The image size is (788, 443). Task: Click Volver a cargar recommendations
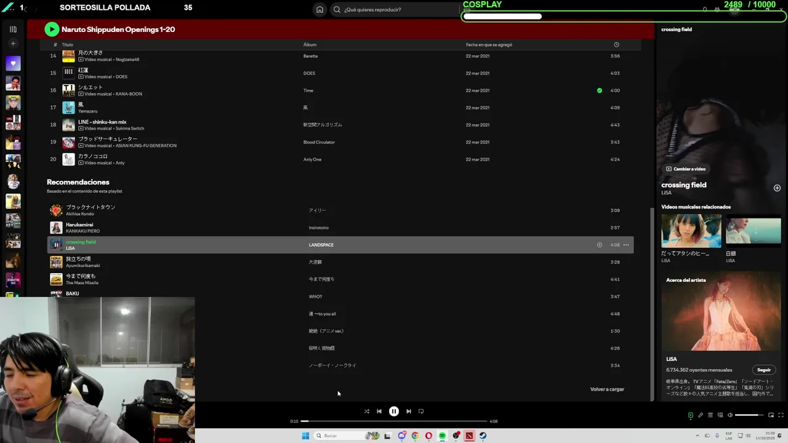[607, 389]
